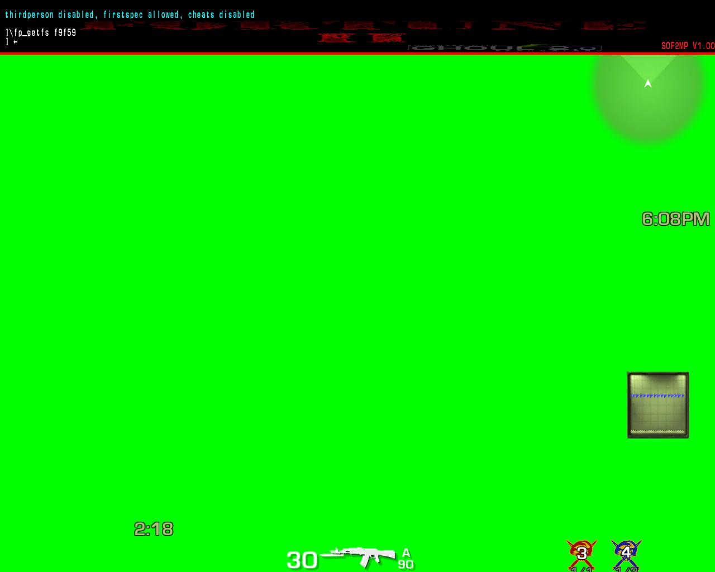
Task: Click the blue team emblem showing 4
Action: coord(626,552)
